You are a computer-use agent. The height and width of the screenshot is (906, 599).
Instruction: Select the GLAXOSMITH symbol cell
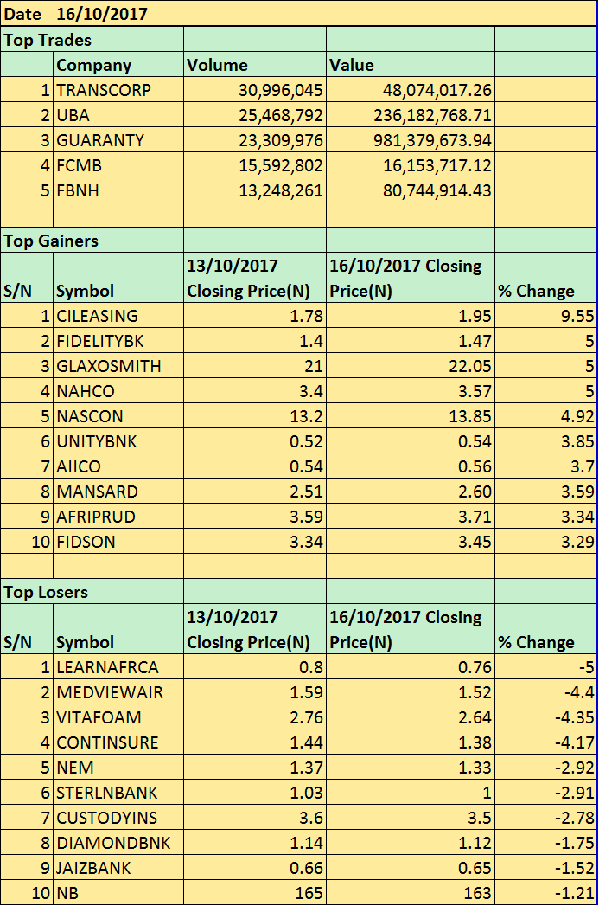(118, 366)
